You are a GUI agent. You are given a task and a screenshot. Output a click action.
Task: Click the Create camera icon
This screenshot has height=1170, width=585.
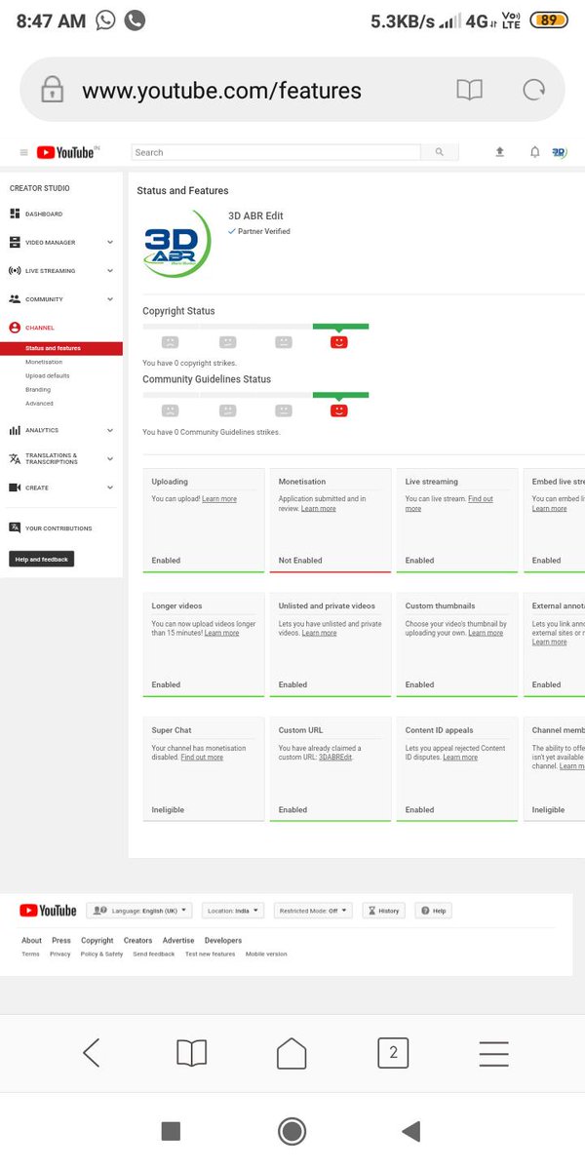tap(15, 487)
